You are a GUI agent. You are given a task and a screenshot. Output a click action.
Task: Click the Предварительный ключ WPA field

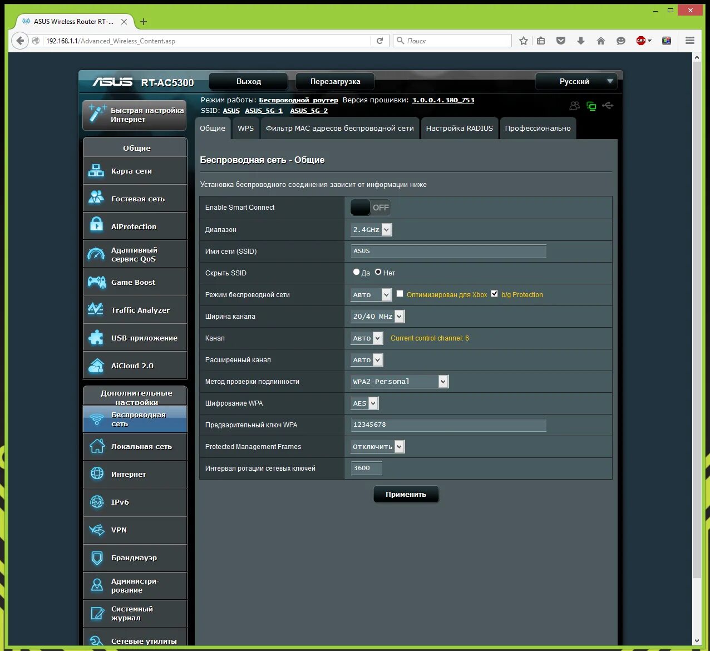(x=448, y=425)
